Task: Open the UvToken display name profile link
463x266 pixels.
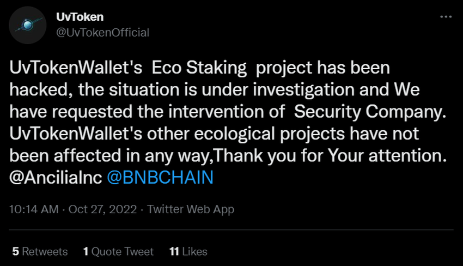Action: [x=80, y=17]
